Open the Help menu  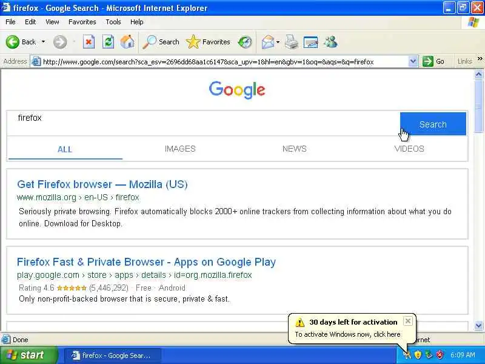[136, 22]
